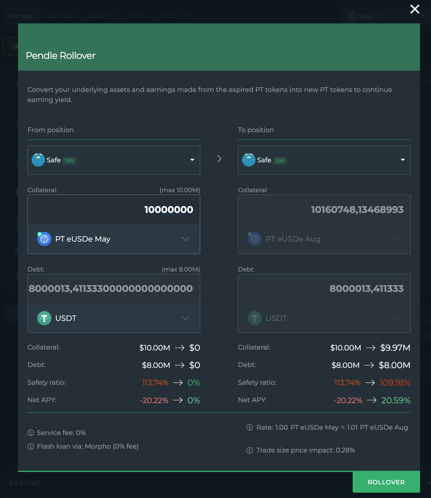
Task: Click To position Net APY 20.59%
Action: pyautogui.click(x=396, y=400)
